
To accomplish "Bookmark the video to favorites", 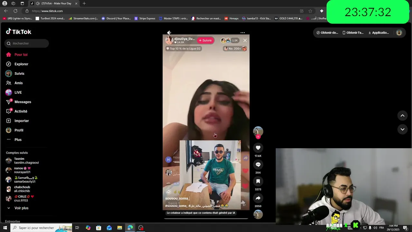I will [x=258, y=181].
